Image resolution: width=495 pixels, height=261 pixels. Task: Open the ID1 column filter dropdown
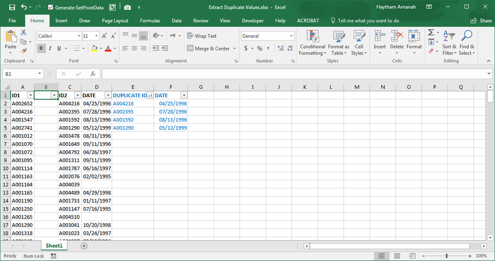(x=30, y=95)
